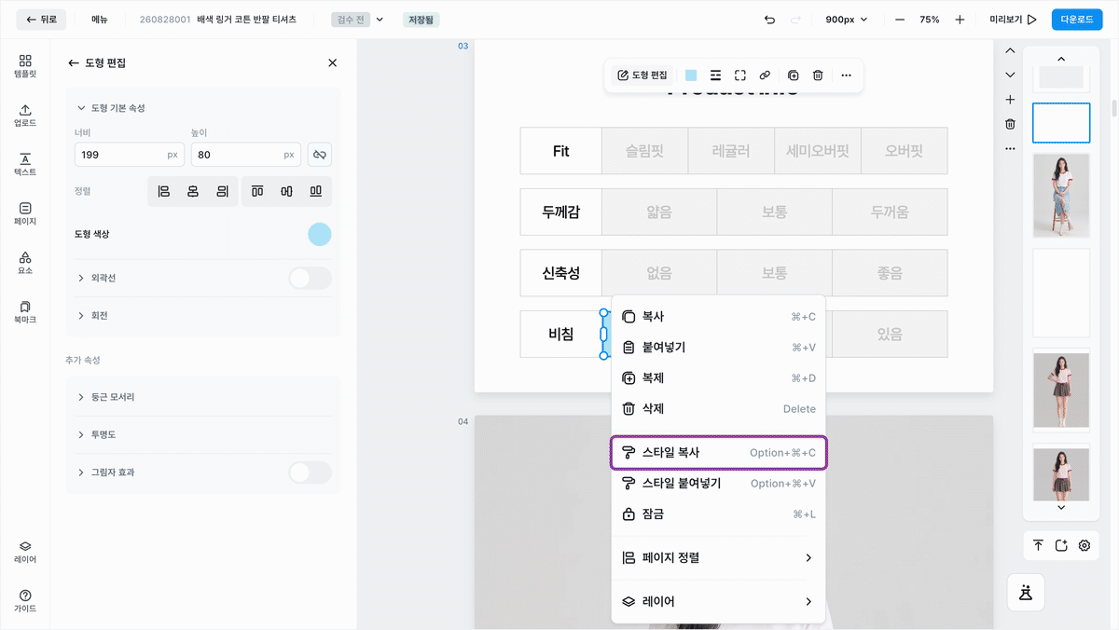Click the trash icon in floating toolbar
The height and width of the screenshot is (630, 1119).
pos(818,75)
